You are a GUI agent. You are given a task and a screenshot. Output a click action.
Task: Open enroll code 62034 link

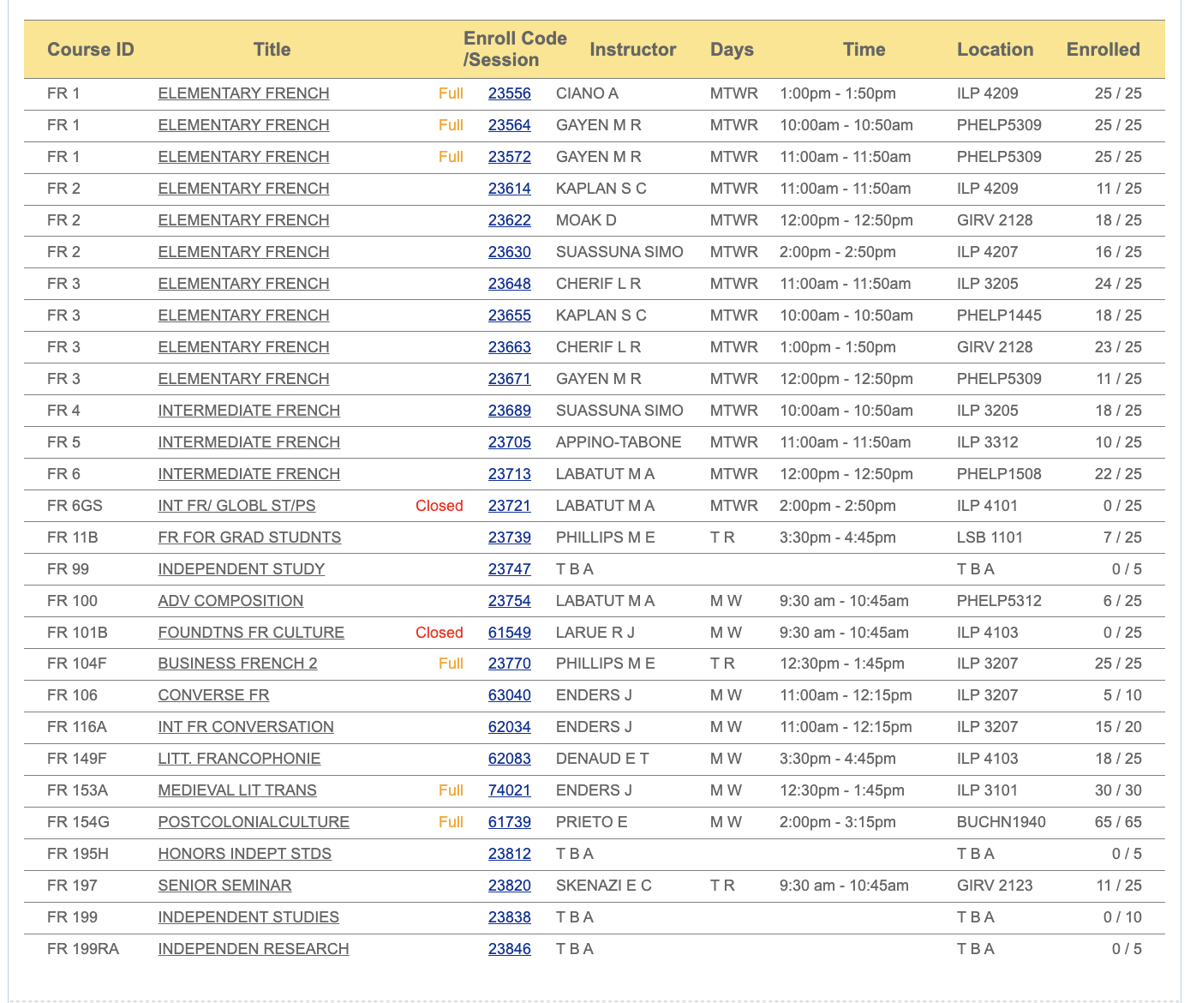509,727
